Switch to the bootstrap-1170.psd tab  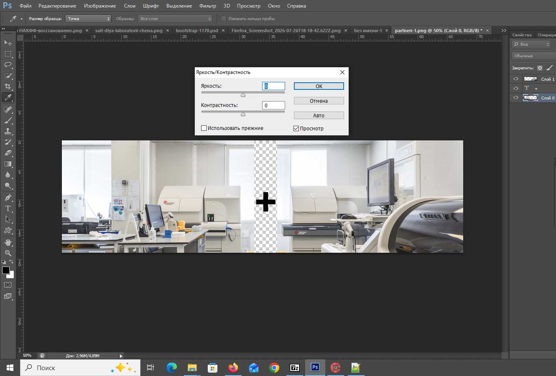coord(197,30)
